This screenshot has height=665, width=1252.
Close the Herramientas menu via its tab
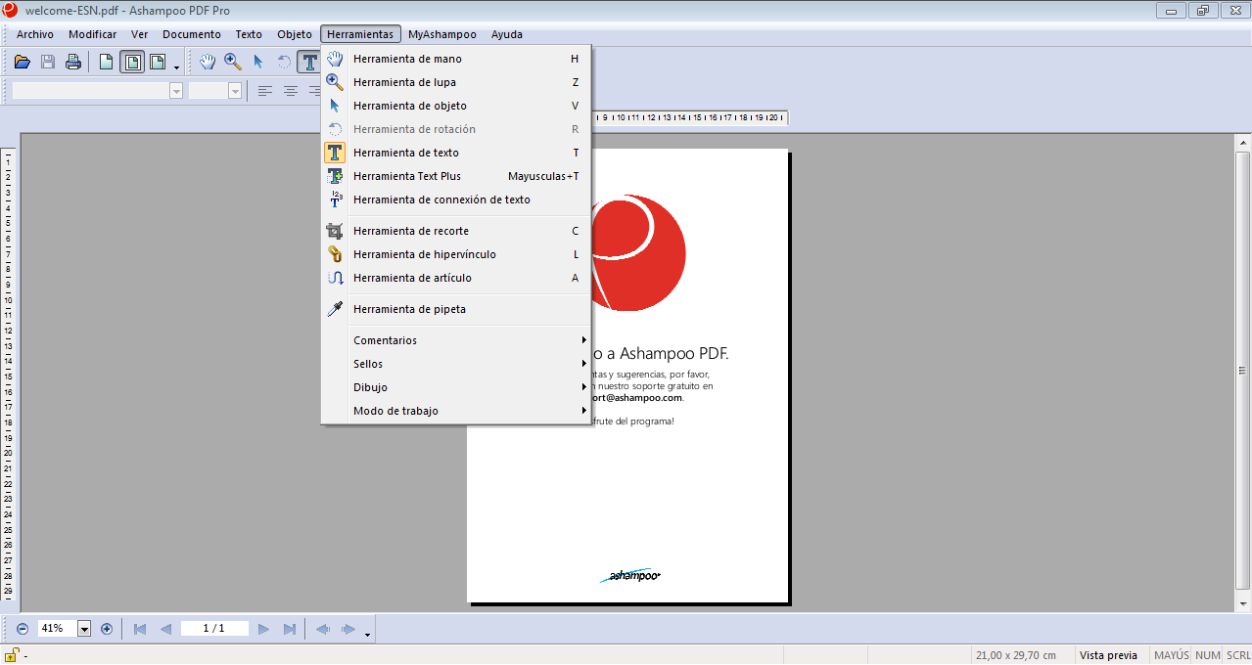pyautogui.click(x=360, y=34)
